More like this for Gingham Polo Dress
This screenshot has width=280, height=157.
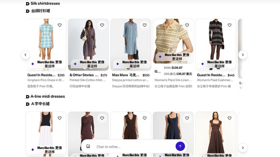tap(47, 64)
